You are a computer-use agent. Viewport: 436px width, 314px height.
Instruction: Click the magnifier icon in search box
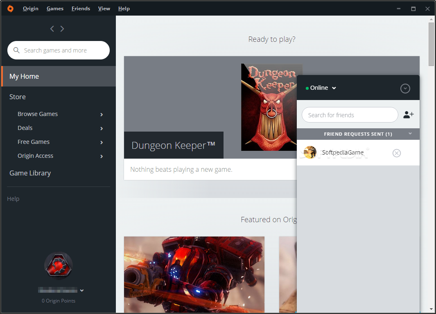[x=16, y=50]
